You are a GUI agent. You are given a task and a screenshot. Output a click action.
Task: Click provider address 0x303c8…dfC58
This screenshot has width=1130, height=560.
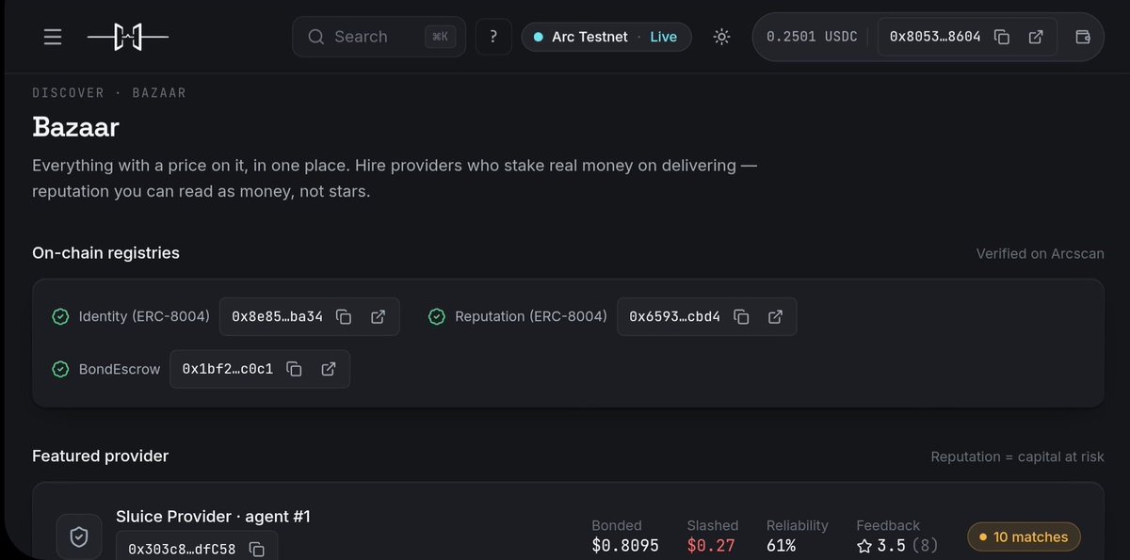point(182,549)
